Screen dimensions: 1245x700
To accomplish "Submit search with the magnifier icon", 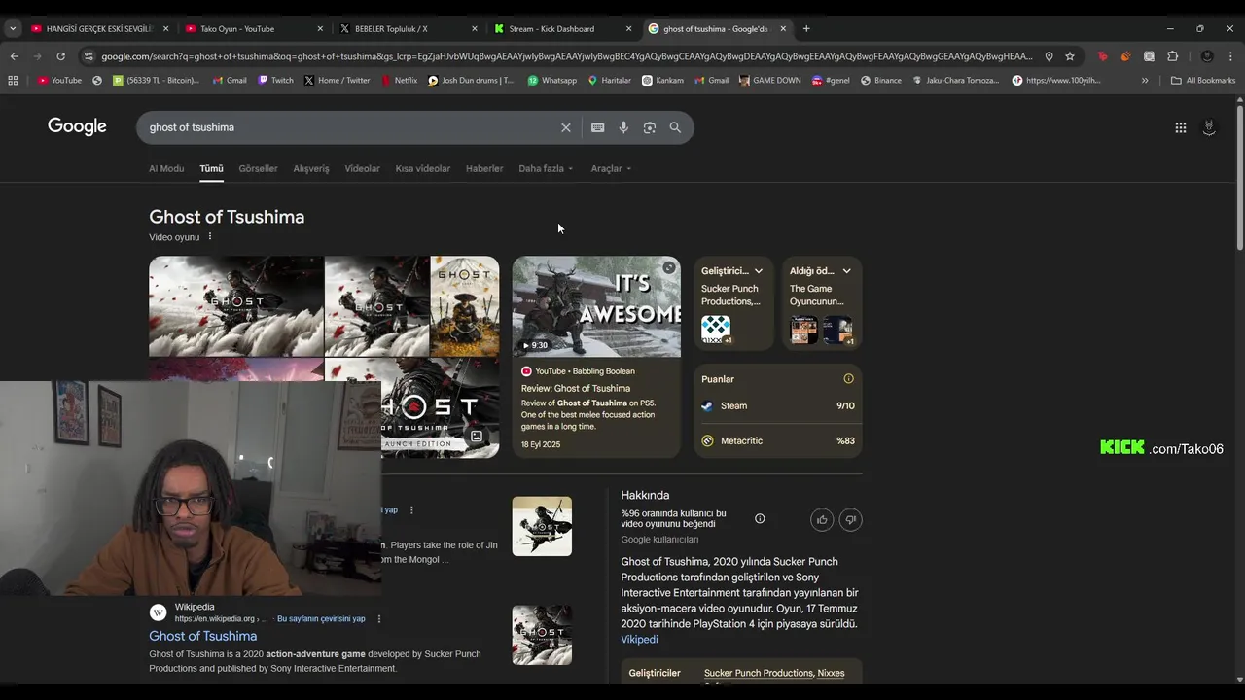I will pos(675,127).
